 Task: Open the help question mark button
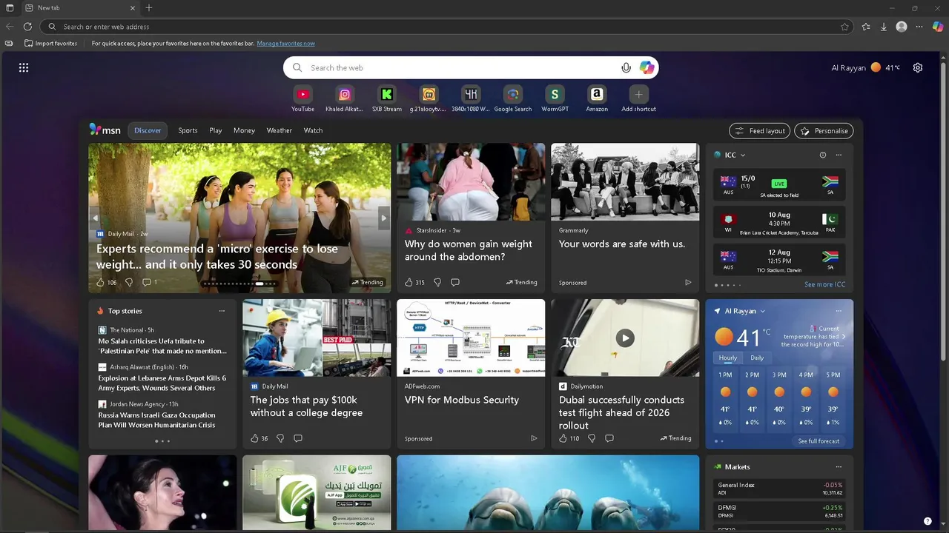927,521
